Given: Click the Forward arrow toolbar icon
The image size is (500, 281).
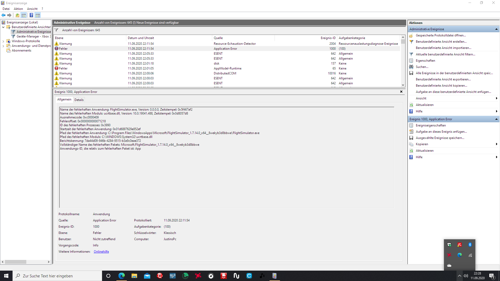Looking at the screenshot, I should 9,15.
